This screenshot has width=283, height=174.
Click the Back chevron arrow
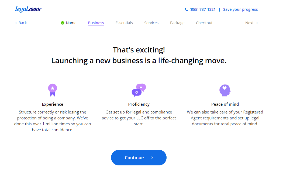pyautogui.click(x=16, y=23)
